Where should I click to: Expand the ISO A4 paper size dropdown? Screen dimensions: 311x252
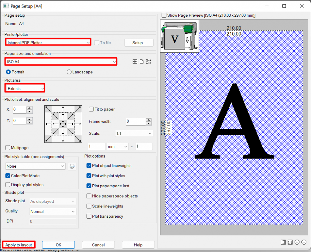click(x=61, y=62)
